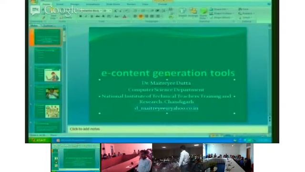The width and height of the screenshot is (305, 172).
Task: Click the Windows Start button
Action: coord(40,140)
